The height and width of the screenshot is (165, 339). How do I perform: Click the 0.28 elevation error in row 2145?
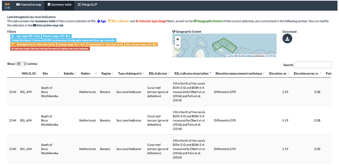317,149
